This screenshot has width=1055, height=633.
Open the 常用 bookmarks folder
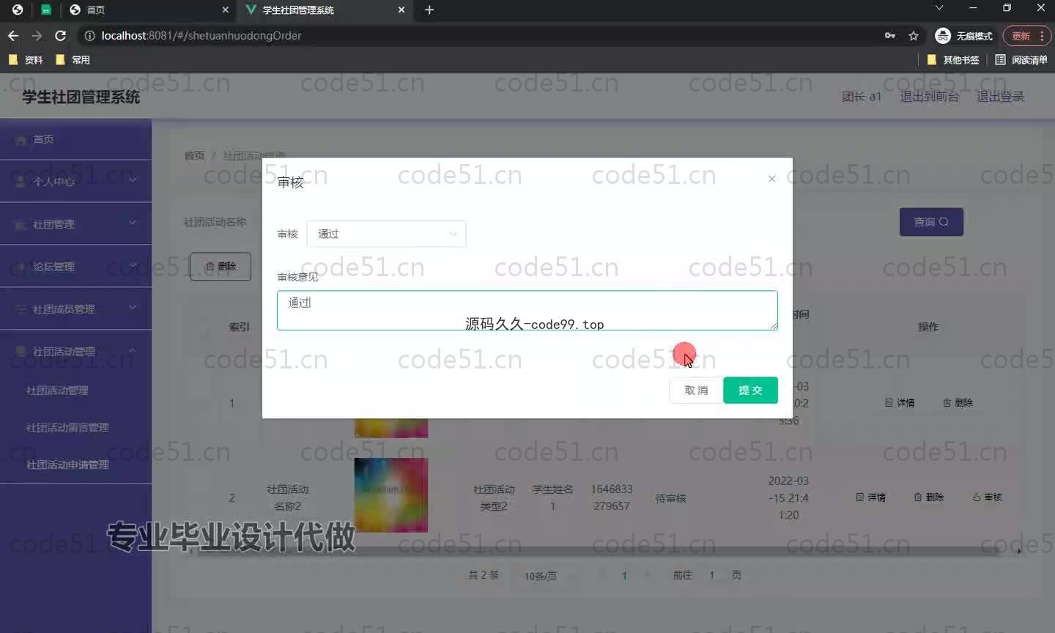click(x=73, y=60)
